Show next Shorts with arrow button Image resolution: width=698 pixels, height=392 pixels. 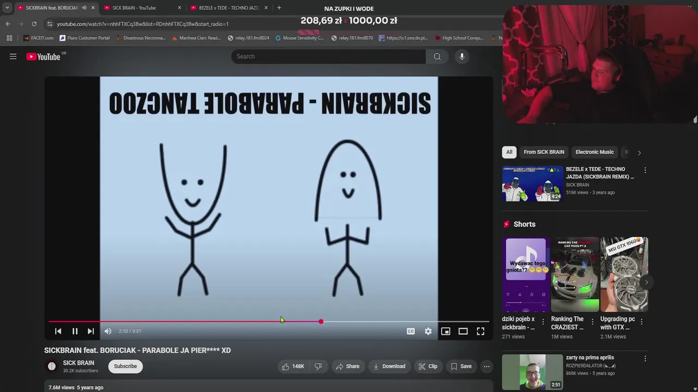(646, 282)
